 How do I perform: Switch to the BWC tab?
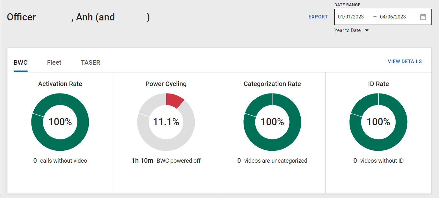coord(20,62)
